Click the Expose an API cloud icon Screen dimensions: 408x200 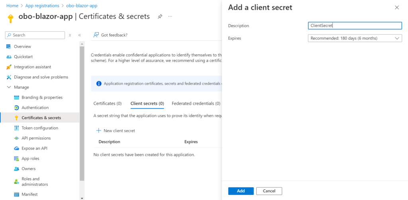[x=17, y=148]
